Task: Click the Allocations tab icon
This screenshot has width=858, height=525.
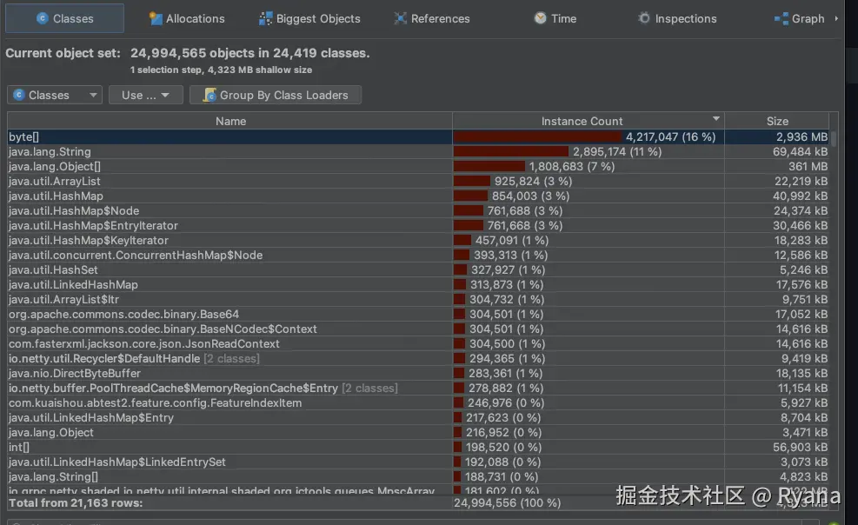Action: tap(156, 18)
